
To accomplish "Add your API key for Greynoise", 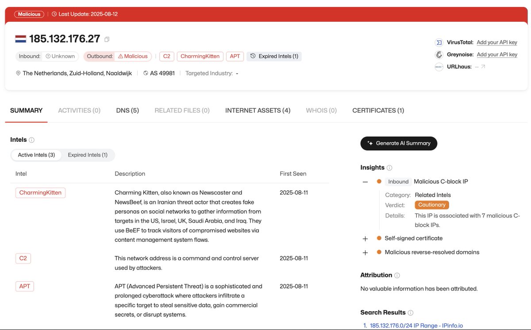I will 497,55.
